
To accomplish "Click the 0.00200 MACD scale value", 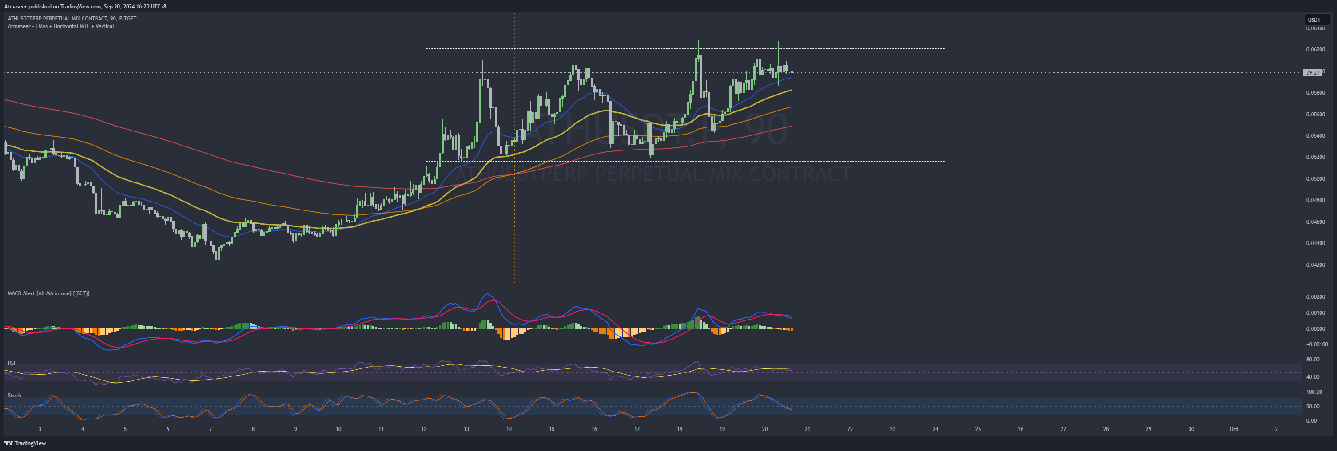I will coord(1315,297).
